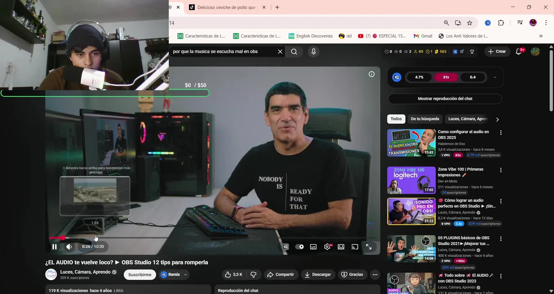
Task: Click the blue vidIQ round icon in score panel
Action: click(x=397, y=77)
